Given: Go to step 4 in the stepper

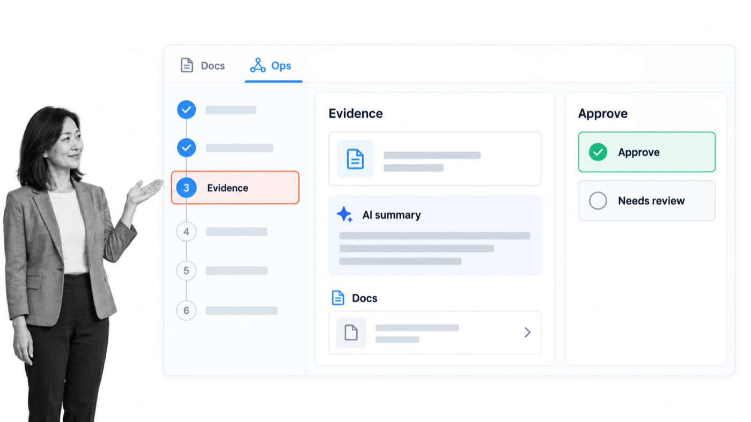Looking at the screenshot, I should (x=187, y=232).
